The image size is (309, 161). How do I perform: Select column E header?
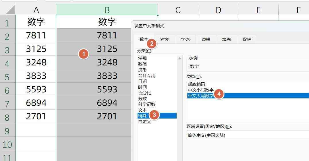tap(258, 10)
